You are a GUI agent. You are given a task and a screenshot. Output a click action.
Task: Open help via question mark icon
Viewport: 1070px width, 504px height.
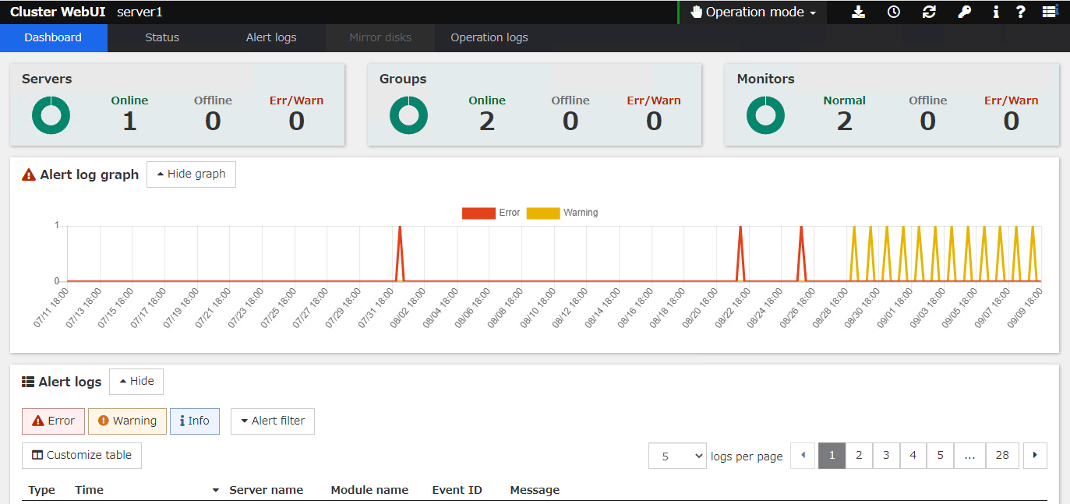pos(1020,12)
